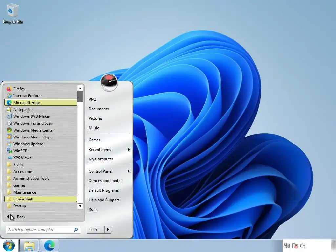Launch Windows Media Player
Image resolution: width=336 pixels, height=252 pixels.
point(41,137)
